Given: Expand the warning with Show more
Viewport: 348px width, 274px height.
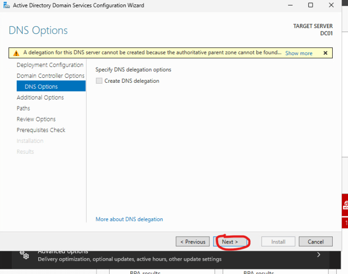Looking at the screenshot, I should tap(299, 53).
